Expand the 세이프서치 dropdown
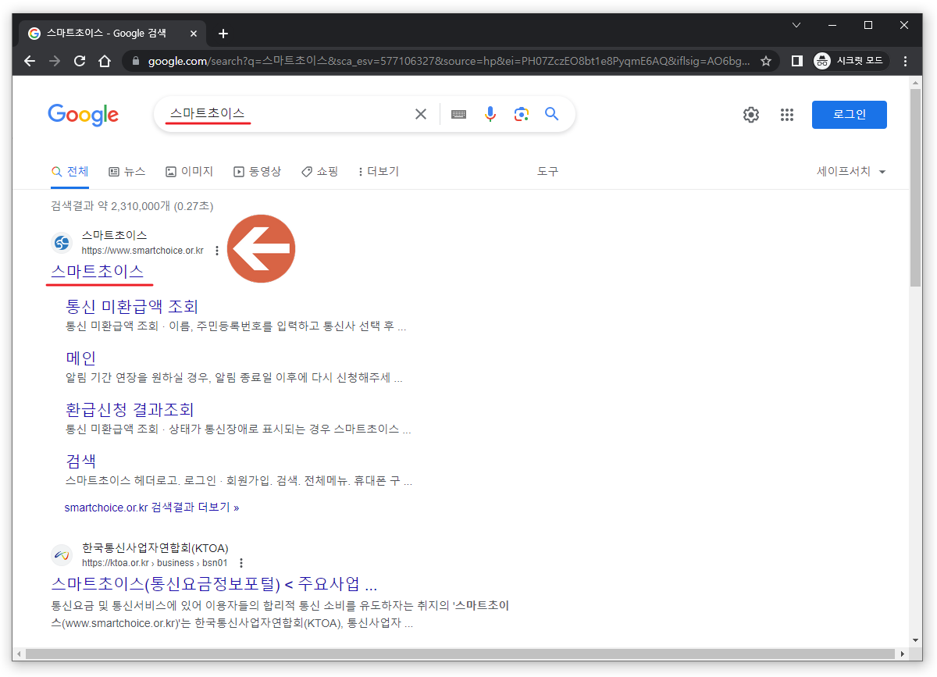This screenshot has width=937, height=677. 851,172
